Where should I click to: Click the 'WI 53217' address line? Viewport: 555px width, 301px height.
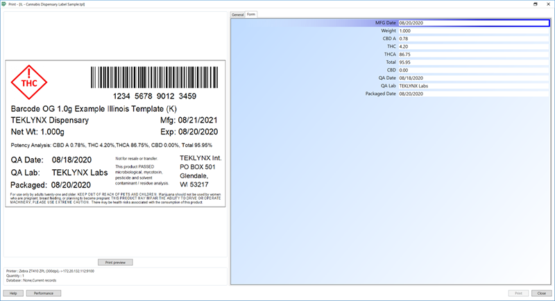click(x=194, y=184)
